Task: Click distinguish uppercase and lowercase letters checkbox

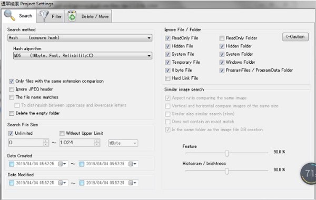Action: [x=17, y=105]
